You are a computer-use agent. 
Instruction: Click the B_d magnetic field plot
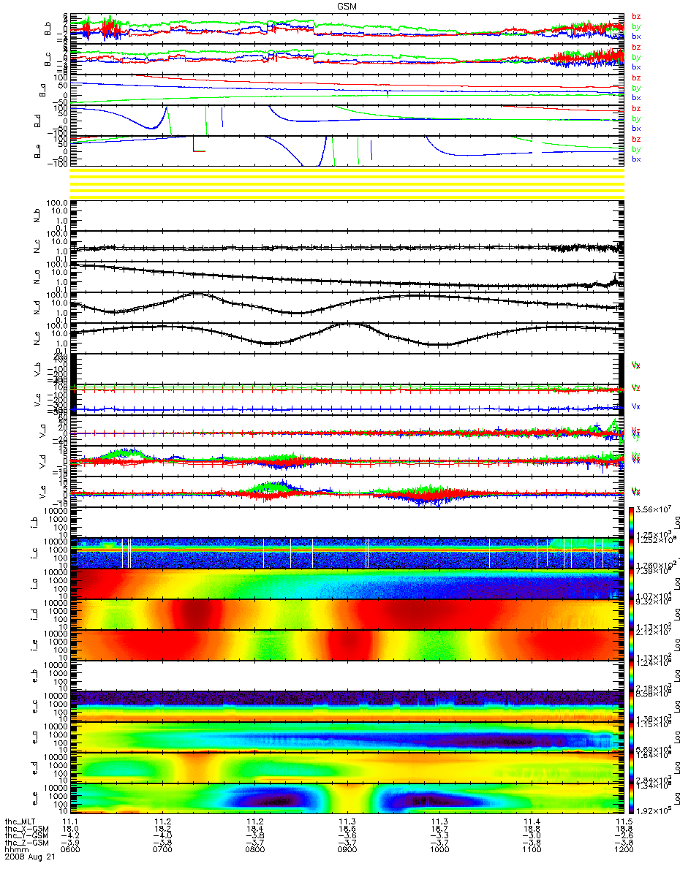point(347,121)
